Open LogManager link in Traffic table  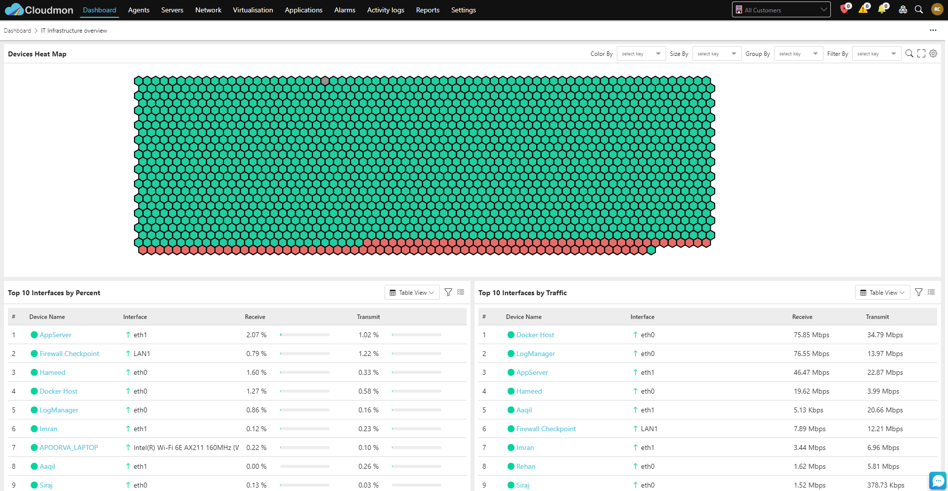[x=536, y=354]
